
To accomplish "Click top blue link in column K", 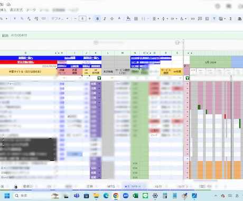I will coord(91,58).
